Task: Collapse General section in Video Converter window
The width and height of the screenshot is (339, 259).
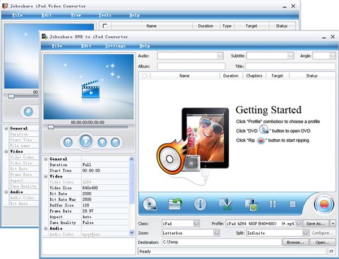Action: tap(6, 128)
